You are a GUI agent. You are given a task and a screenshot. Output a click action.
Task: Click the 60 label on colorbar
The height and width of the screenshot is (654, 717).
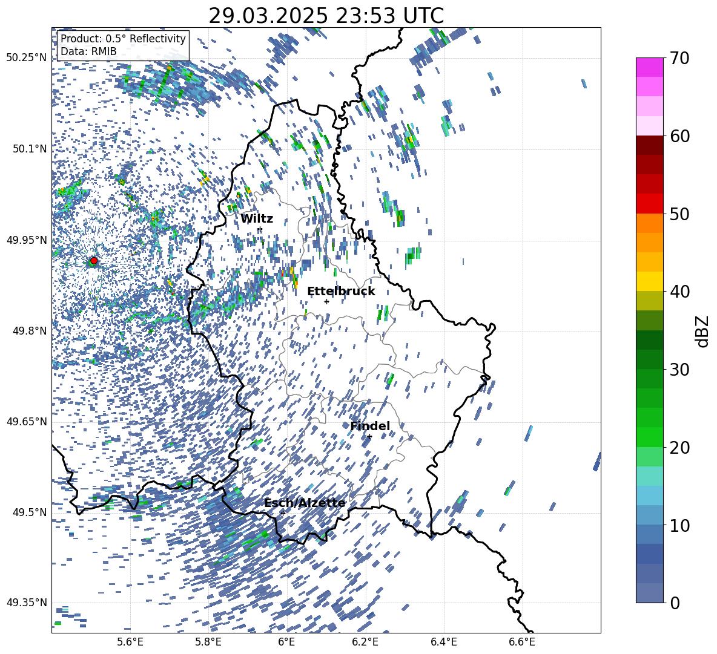point(679,136)
